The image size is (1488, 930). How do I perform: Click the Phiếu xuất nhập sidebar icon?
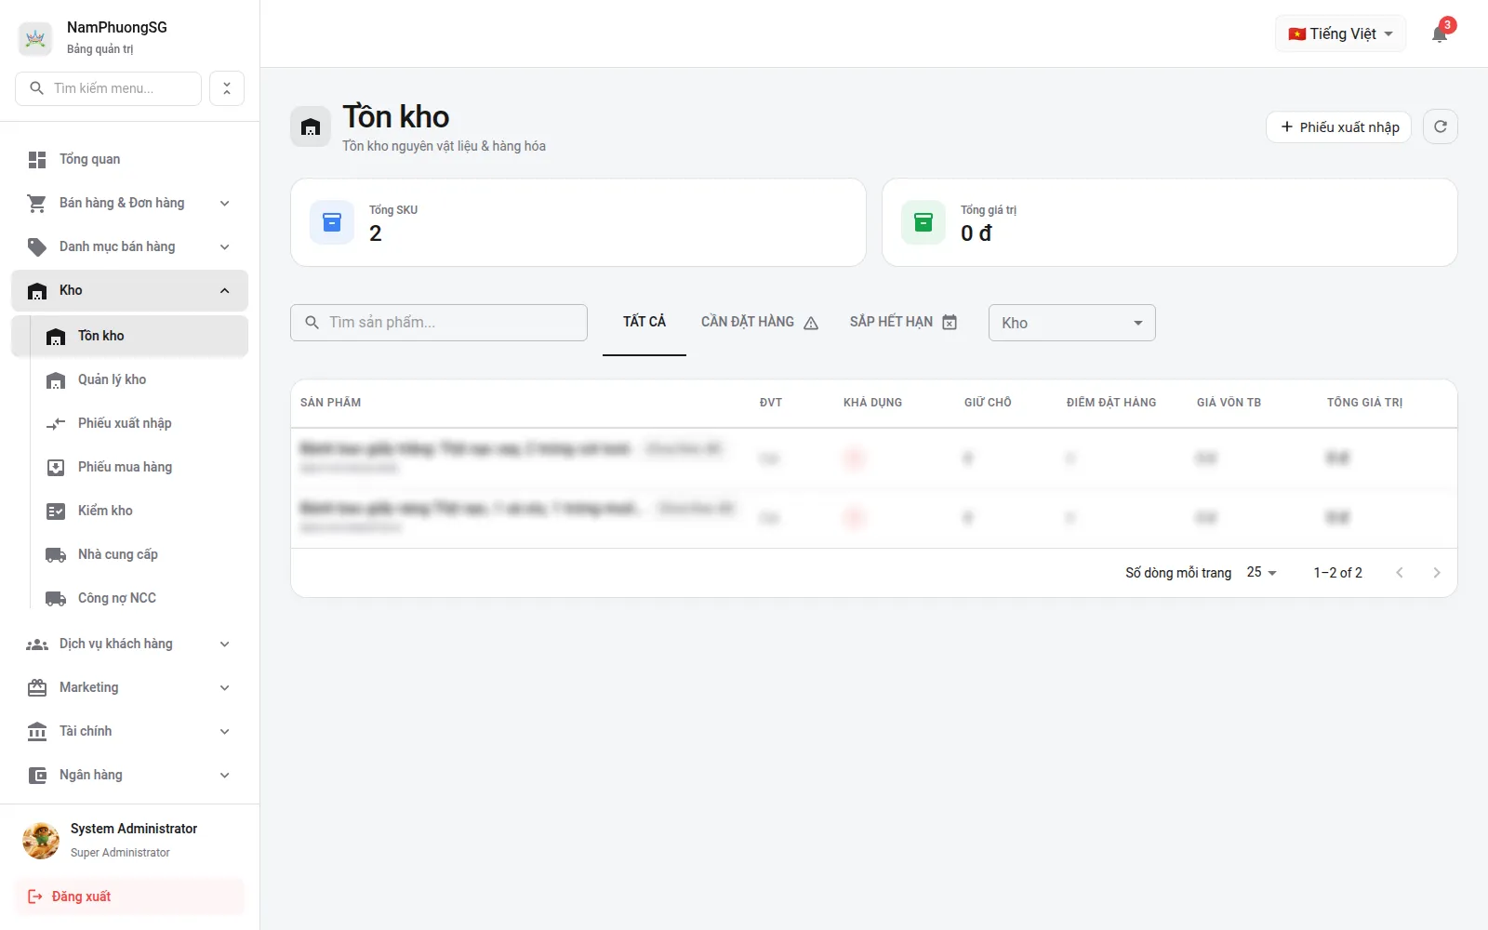pos(56,424)
